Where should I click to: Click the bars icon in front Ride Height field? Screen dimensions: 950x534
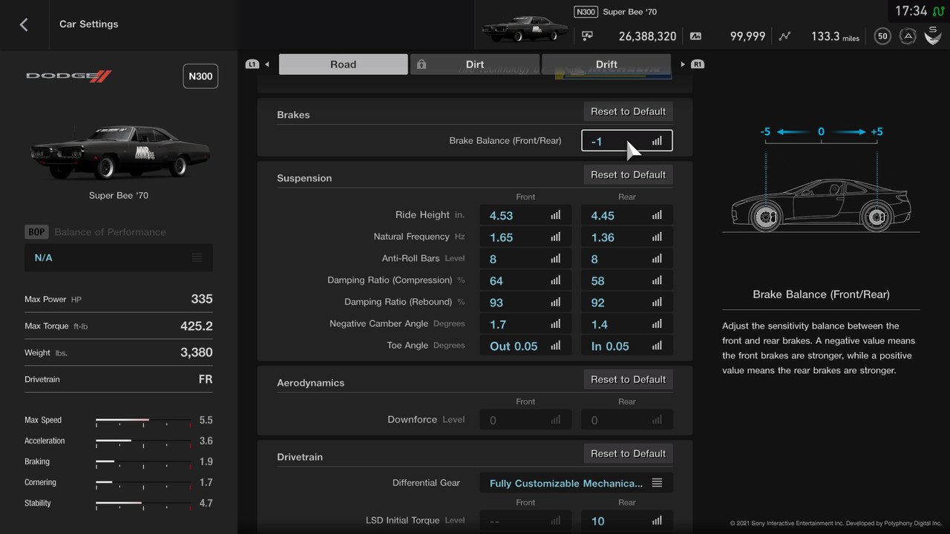[x=555, y=215]
